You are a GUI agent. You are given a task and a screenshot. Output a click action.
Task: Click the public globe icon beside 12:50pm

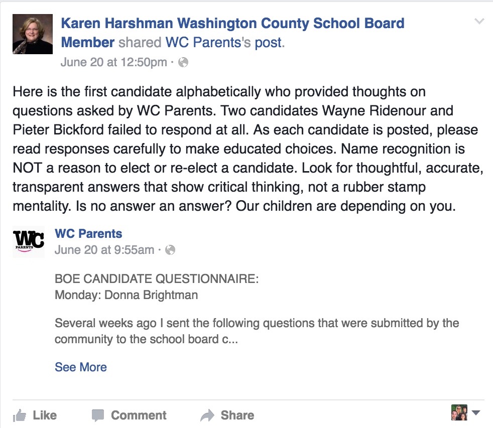point(183,62)
